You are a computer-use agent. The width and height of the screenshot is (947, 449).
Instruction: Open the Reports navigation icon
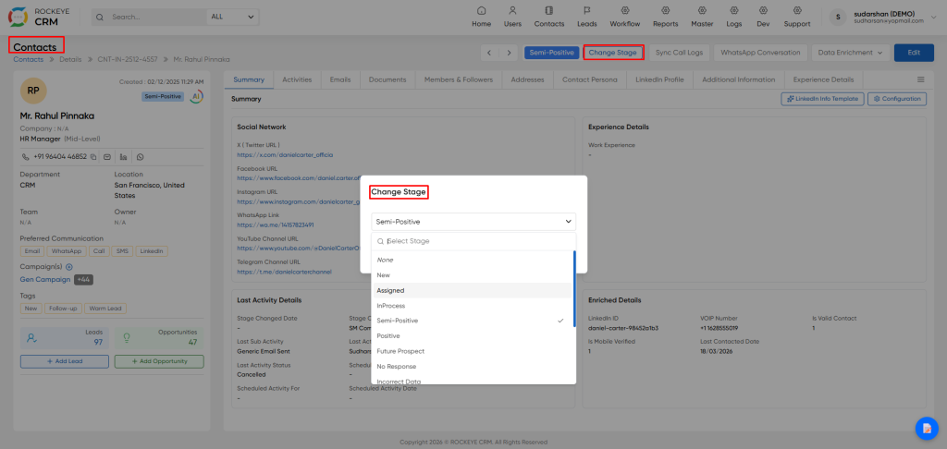click(666, 11)
